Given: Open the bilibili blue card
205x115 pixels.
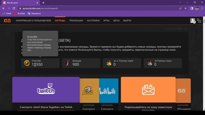Looking at the screenshot, I should point(109,91).
